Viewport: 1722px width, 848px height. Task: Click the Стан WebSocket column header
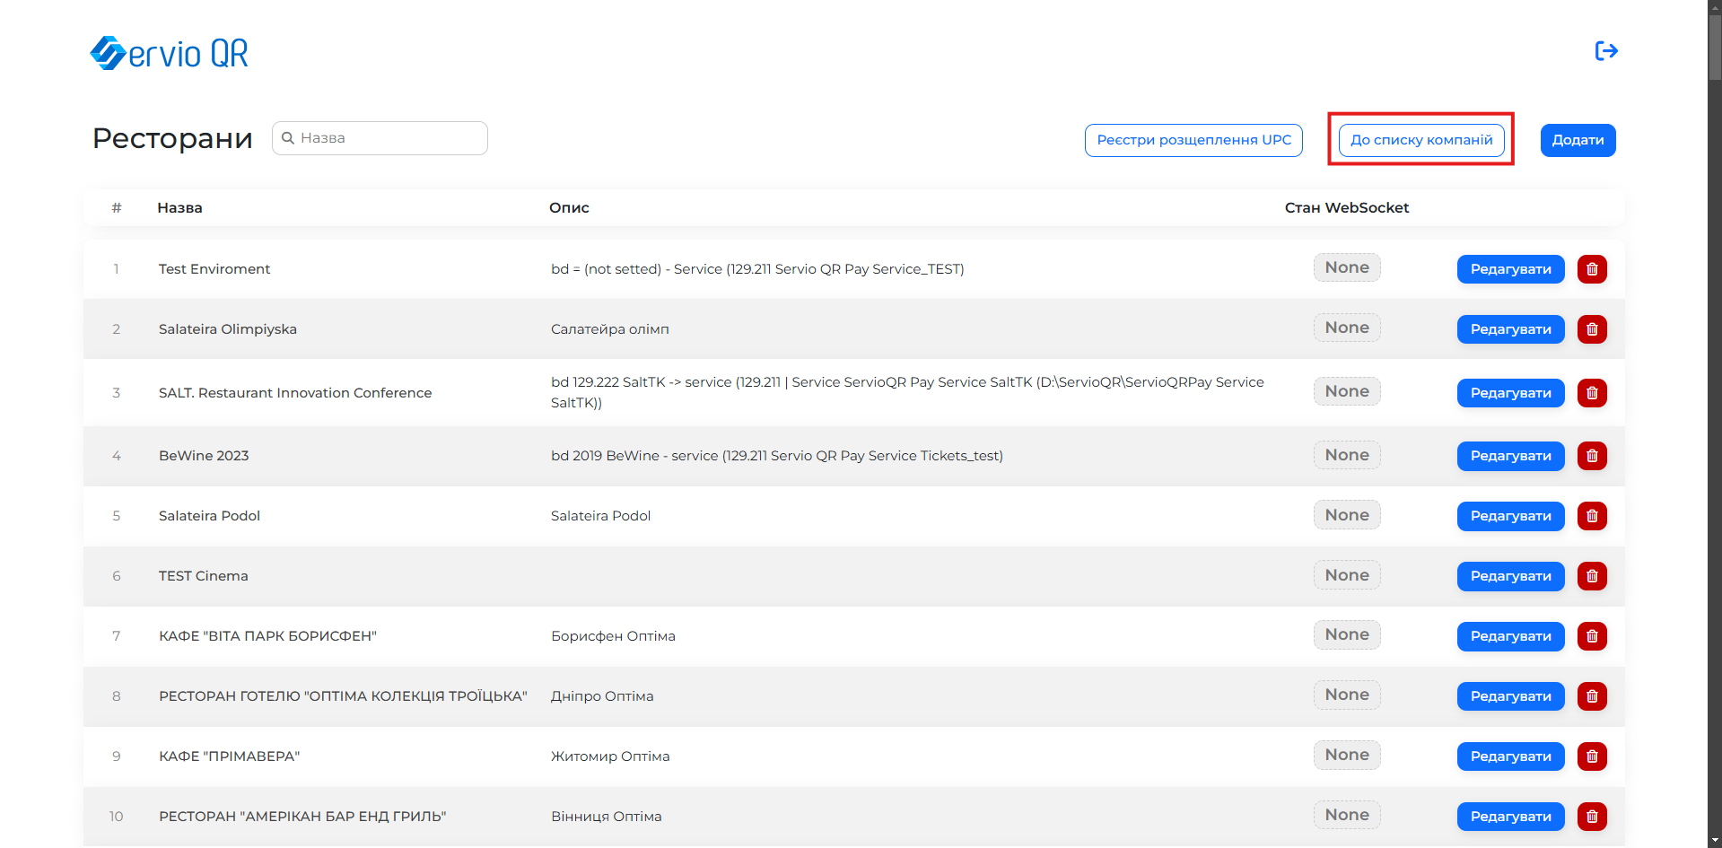(x=1346, y=208)
